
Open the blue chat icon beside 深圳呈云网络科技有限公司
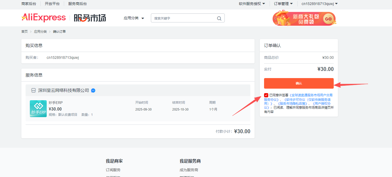[93, 90]
